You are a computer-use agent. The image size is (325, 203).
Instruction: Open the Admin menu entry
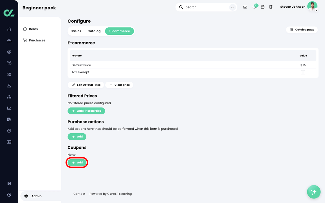(x=40, y=196)
